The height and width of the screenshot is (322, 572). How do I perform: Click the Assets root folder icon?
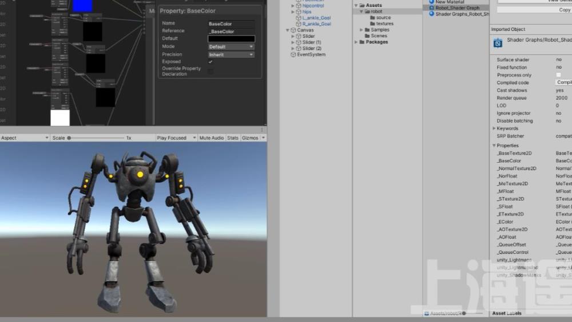click(x=362, y=5)
